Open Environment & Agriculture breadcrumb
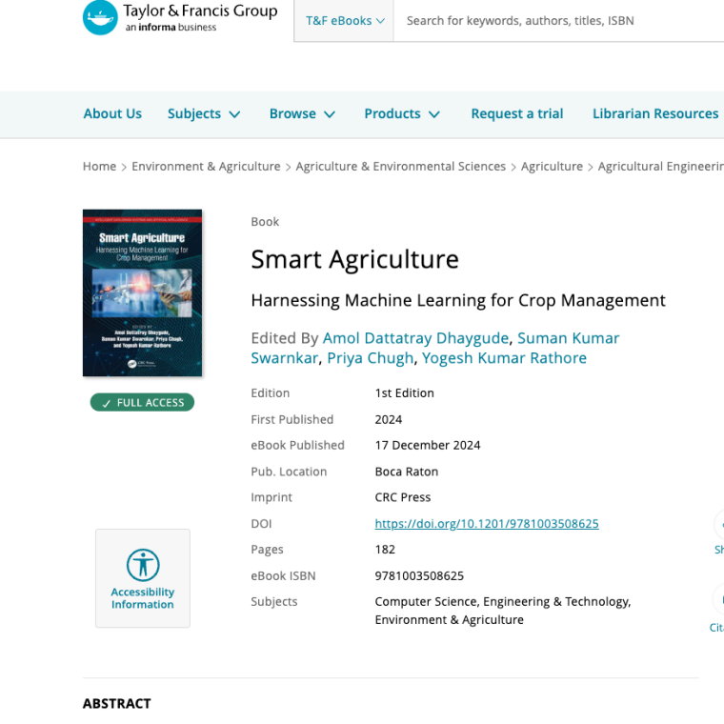724x724 pixels. pos(206,166)
